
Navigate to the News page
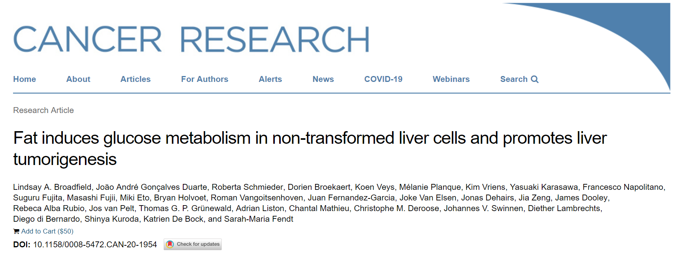[323, 79]
